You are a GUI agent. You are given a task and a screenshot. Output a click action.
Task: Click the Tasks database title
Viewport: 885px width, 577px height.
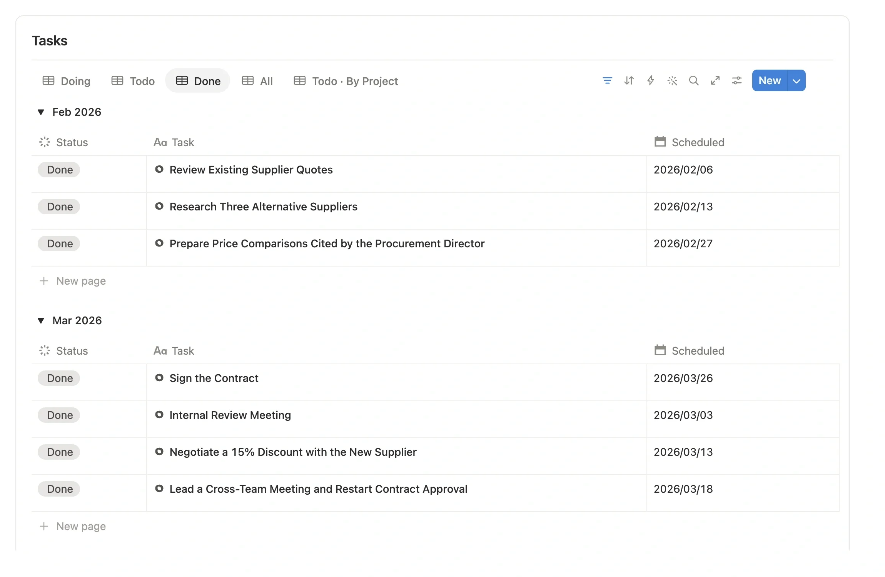[50, 41]
